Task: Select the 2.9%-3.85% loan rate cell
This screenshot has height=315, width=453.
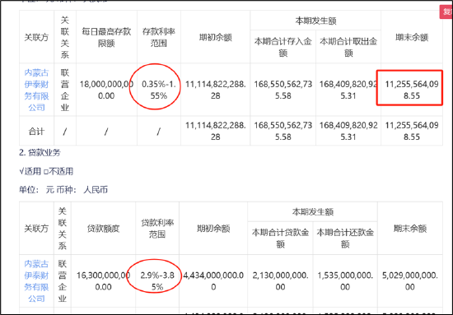Action: coord(157,281)
